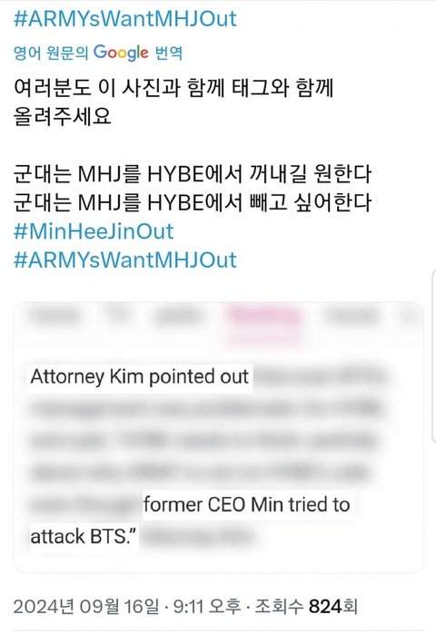Open the #ARMYsWantMHJOut hashtag below #MinHeeJinOut
The height and width of the screenshot is (634, 436).
(125, 260)
